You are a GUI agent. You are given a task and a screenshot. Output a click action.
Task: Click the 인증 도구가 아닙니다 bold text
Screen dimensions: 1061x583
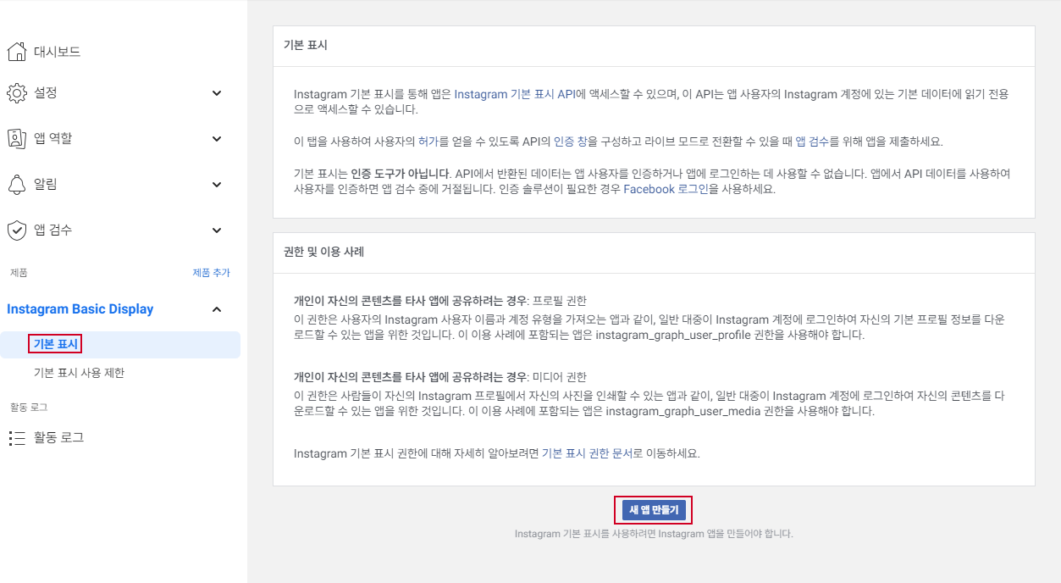pyautogui.click(x=401, y=174)
